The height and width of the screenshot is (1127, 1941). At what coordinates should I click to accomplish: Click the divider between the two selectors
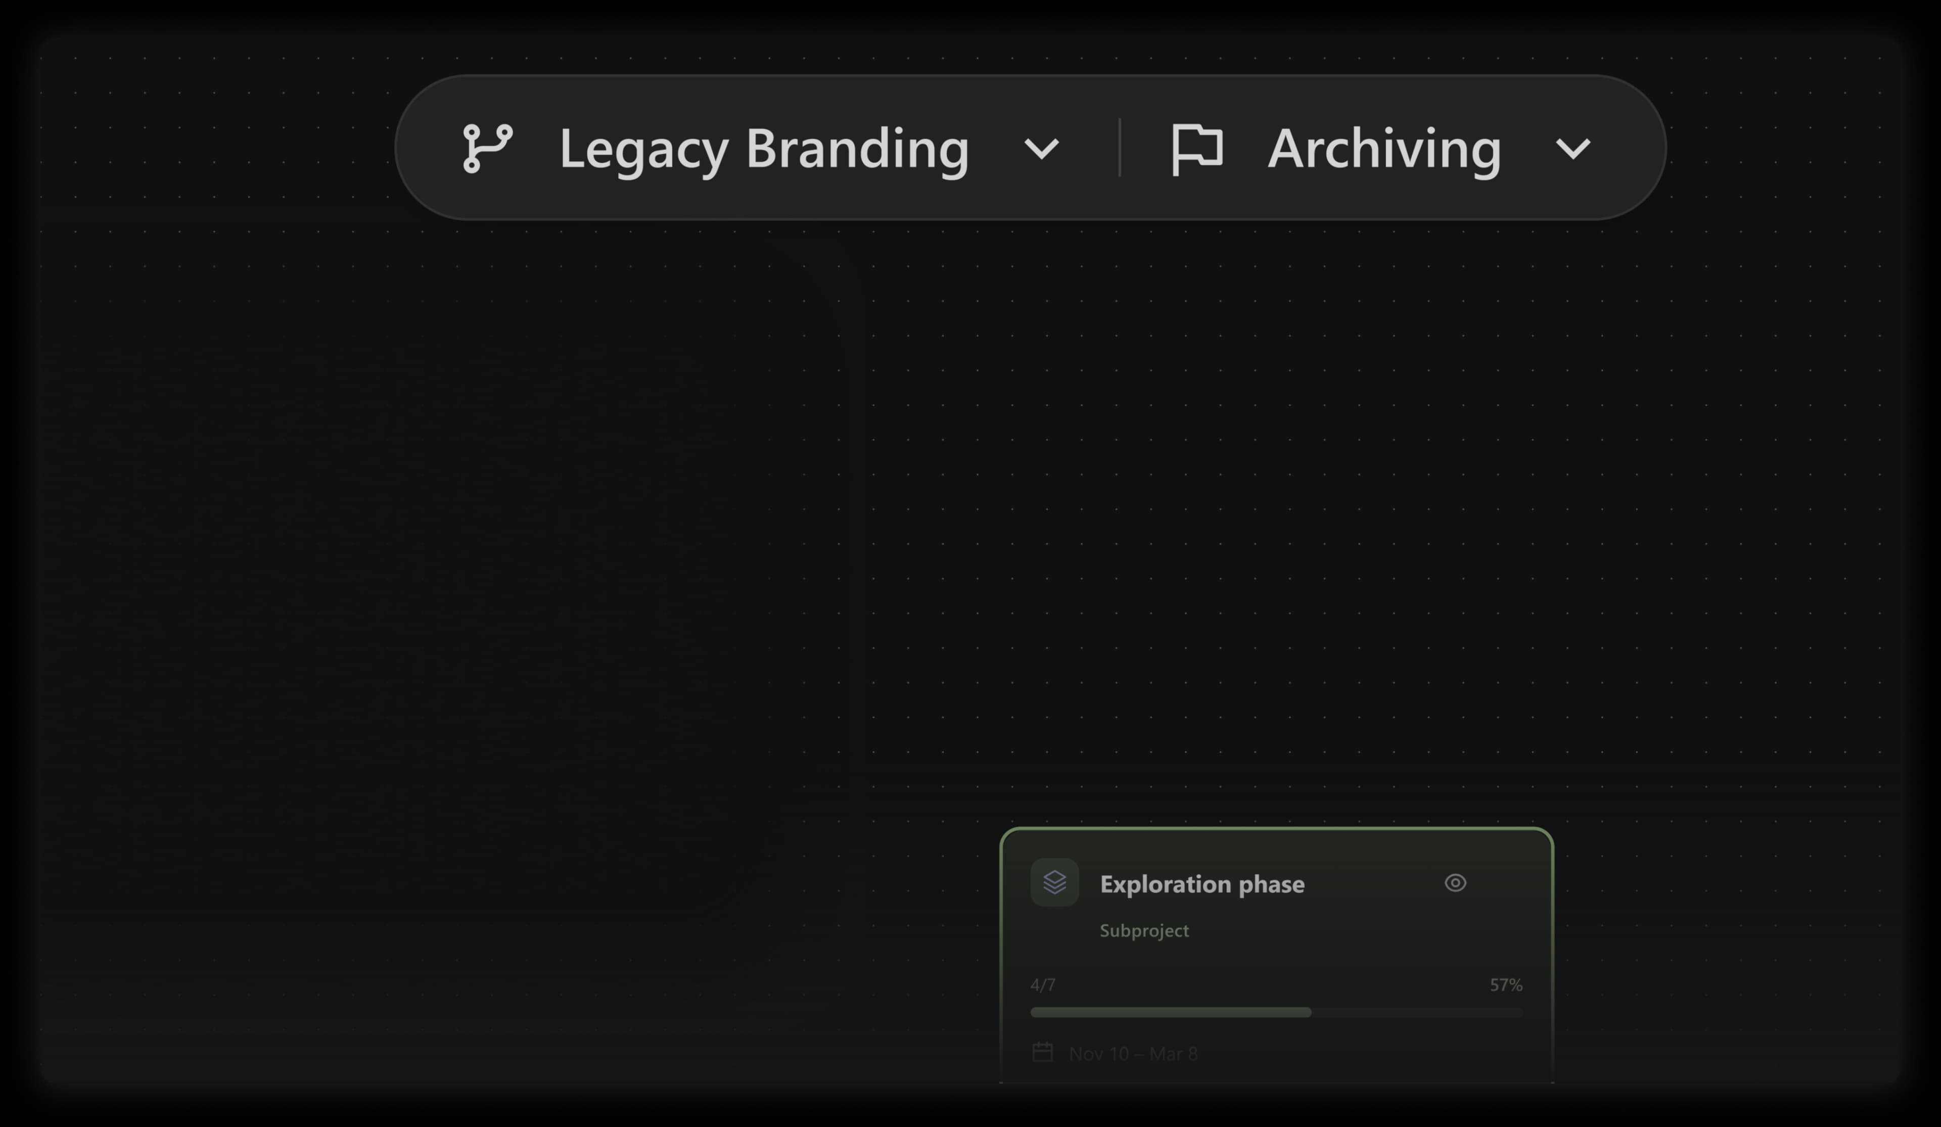(x=1119, y=148)
